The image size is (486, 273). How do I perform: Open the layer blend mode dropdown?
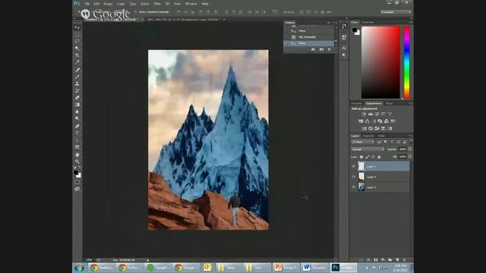coord(368,149)
